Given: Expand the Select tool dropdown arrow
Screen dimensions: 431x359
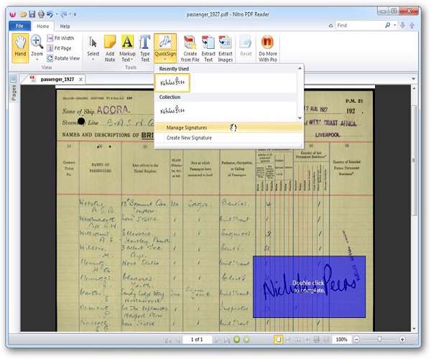Looking at the screenshot, I should [x=93, y=60].
